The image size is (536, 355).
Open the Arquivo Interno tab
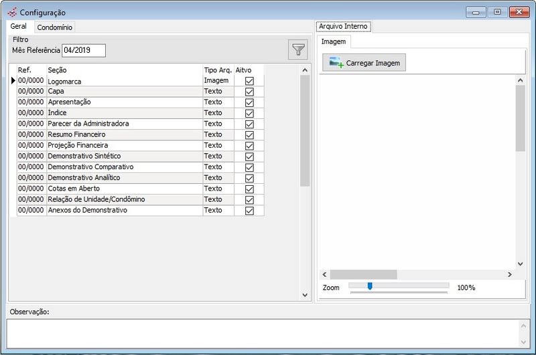pos(343,27)
